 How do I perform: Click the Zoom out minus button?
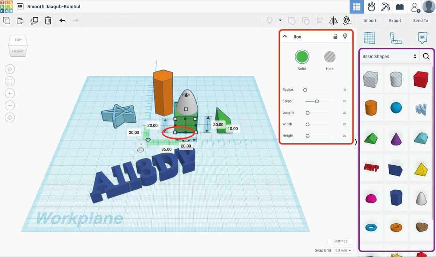tap(10, 105)
